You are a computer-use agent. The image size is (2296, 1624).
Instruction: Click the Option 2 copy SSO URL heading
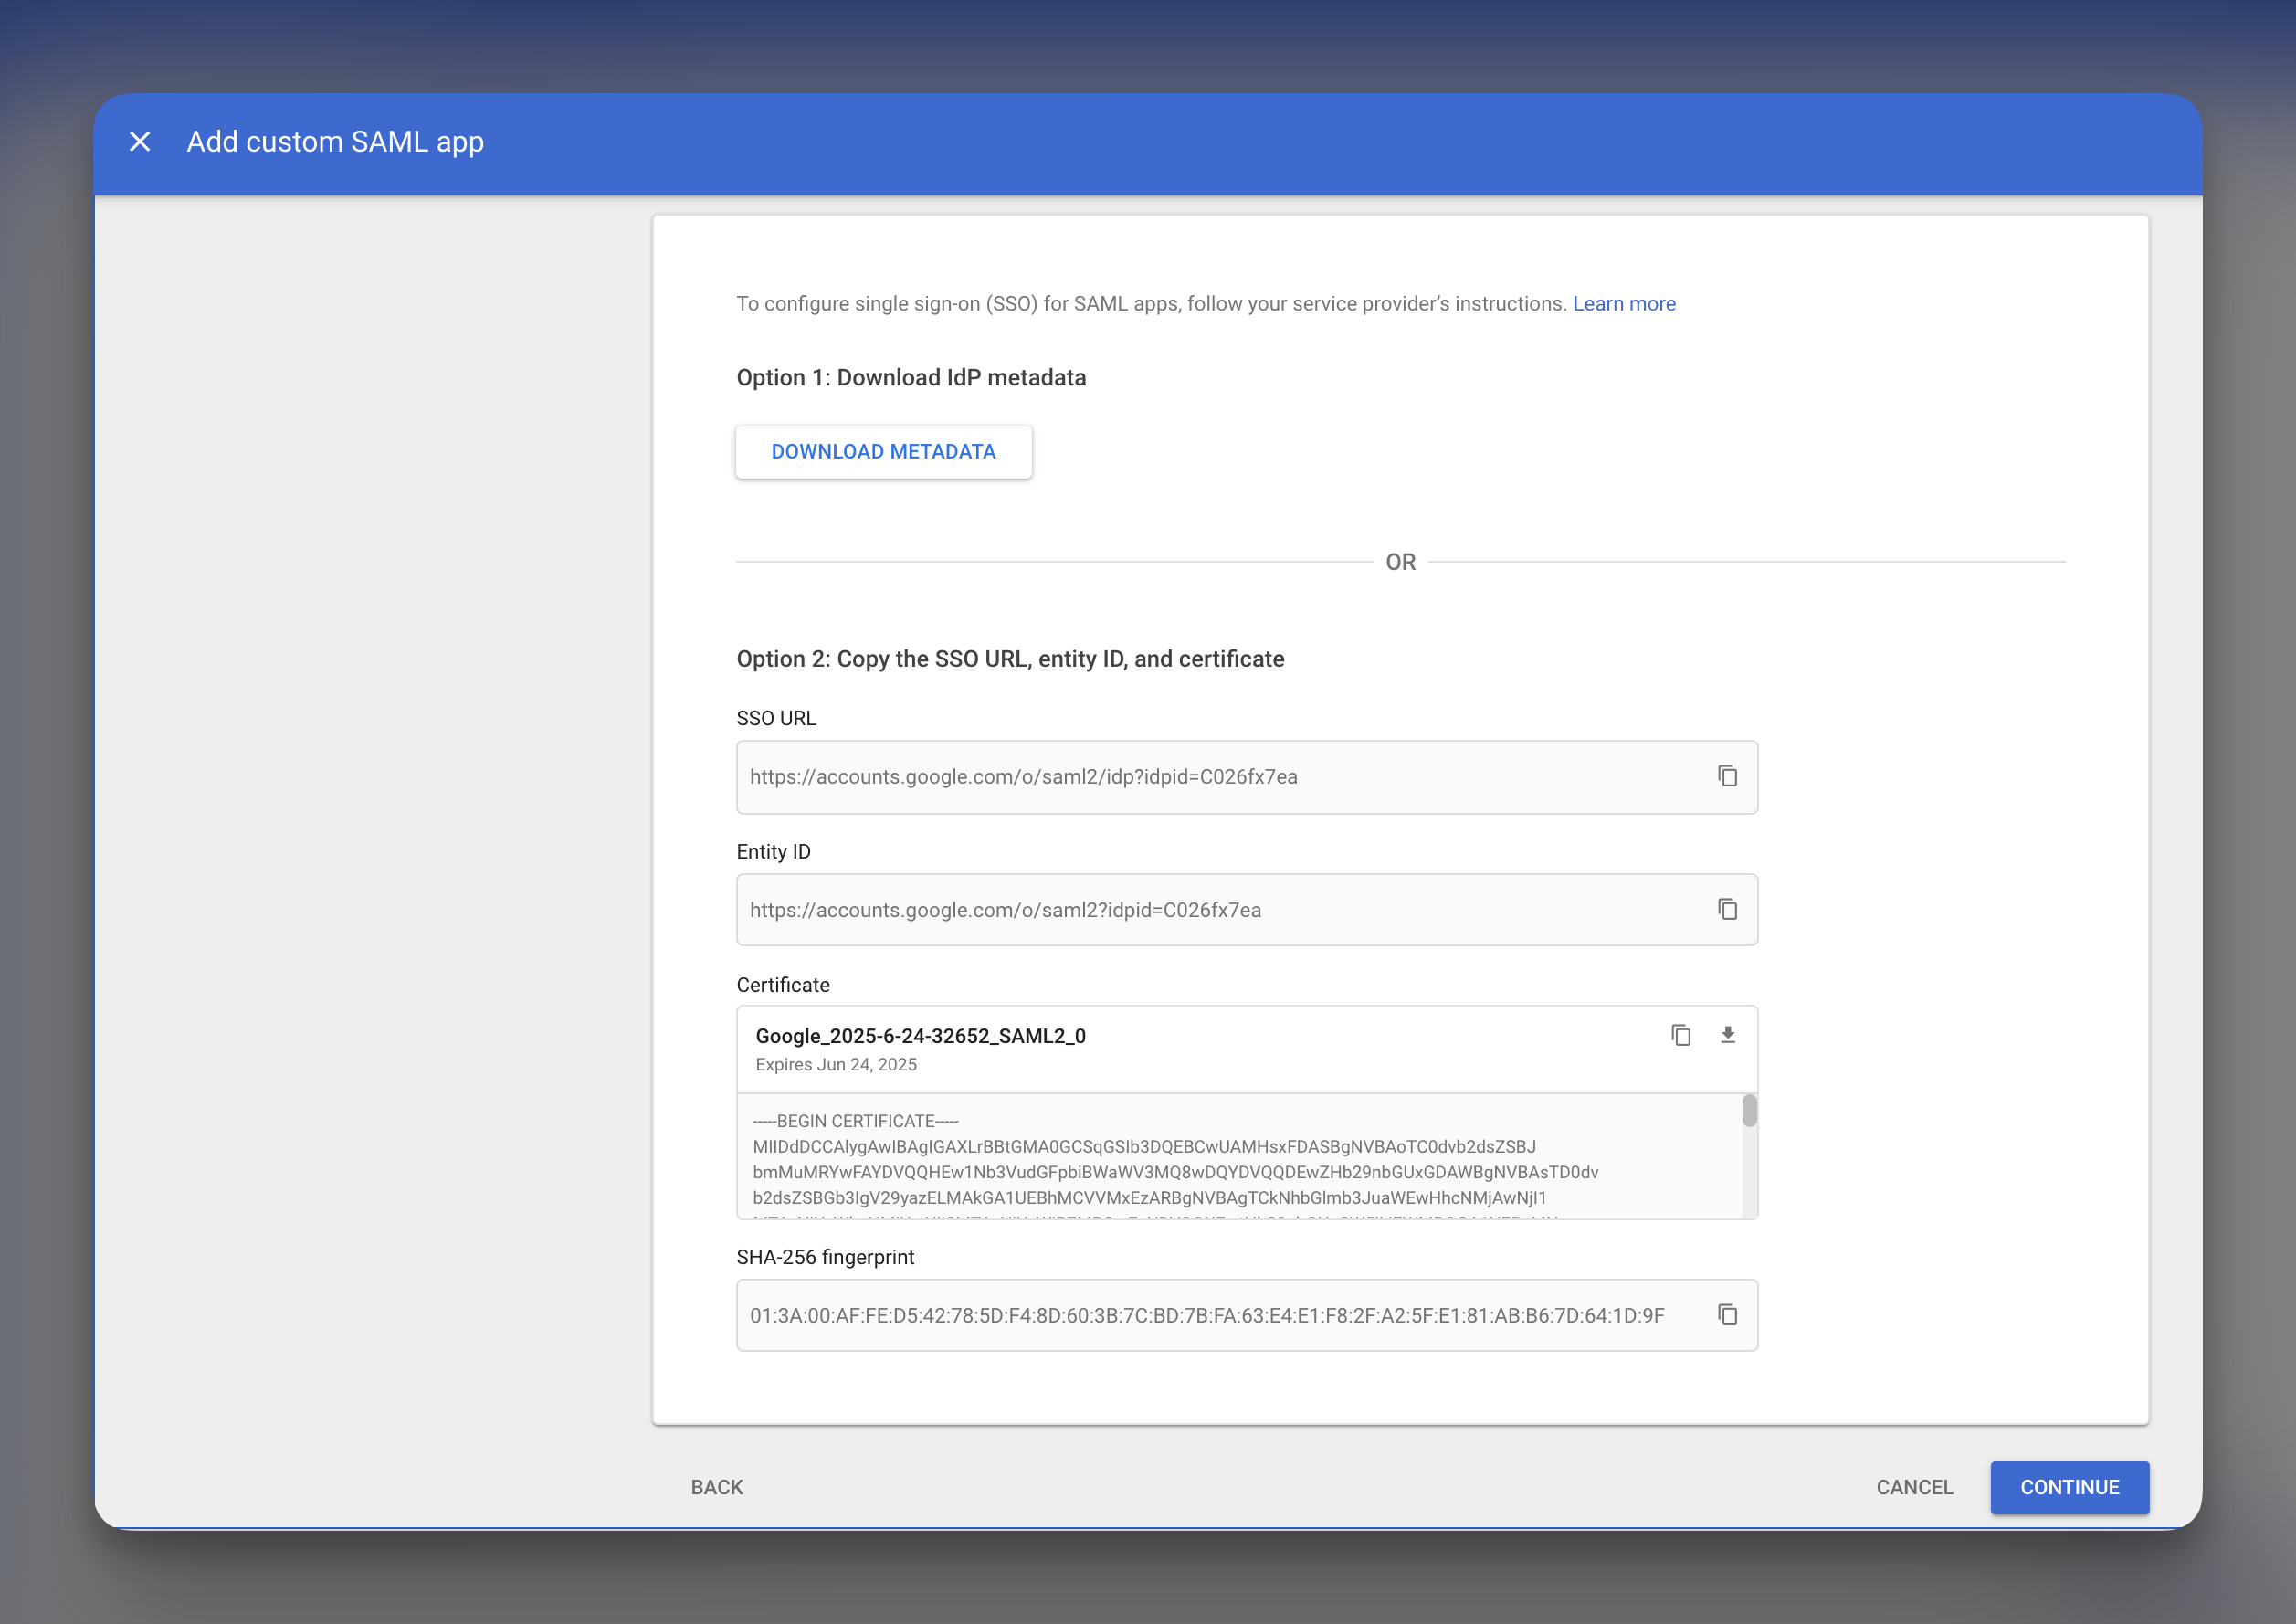1010,659
